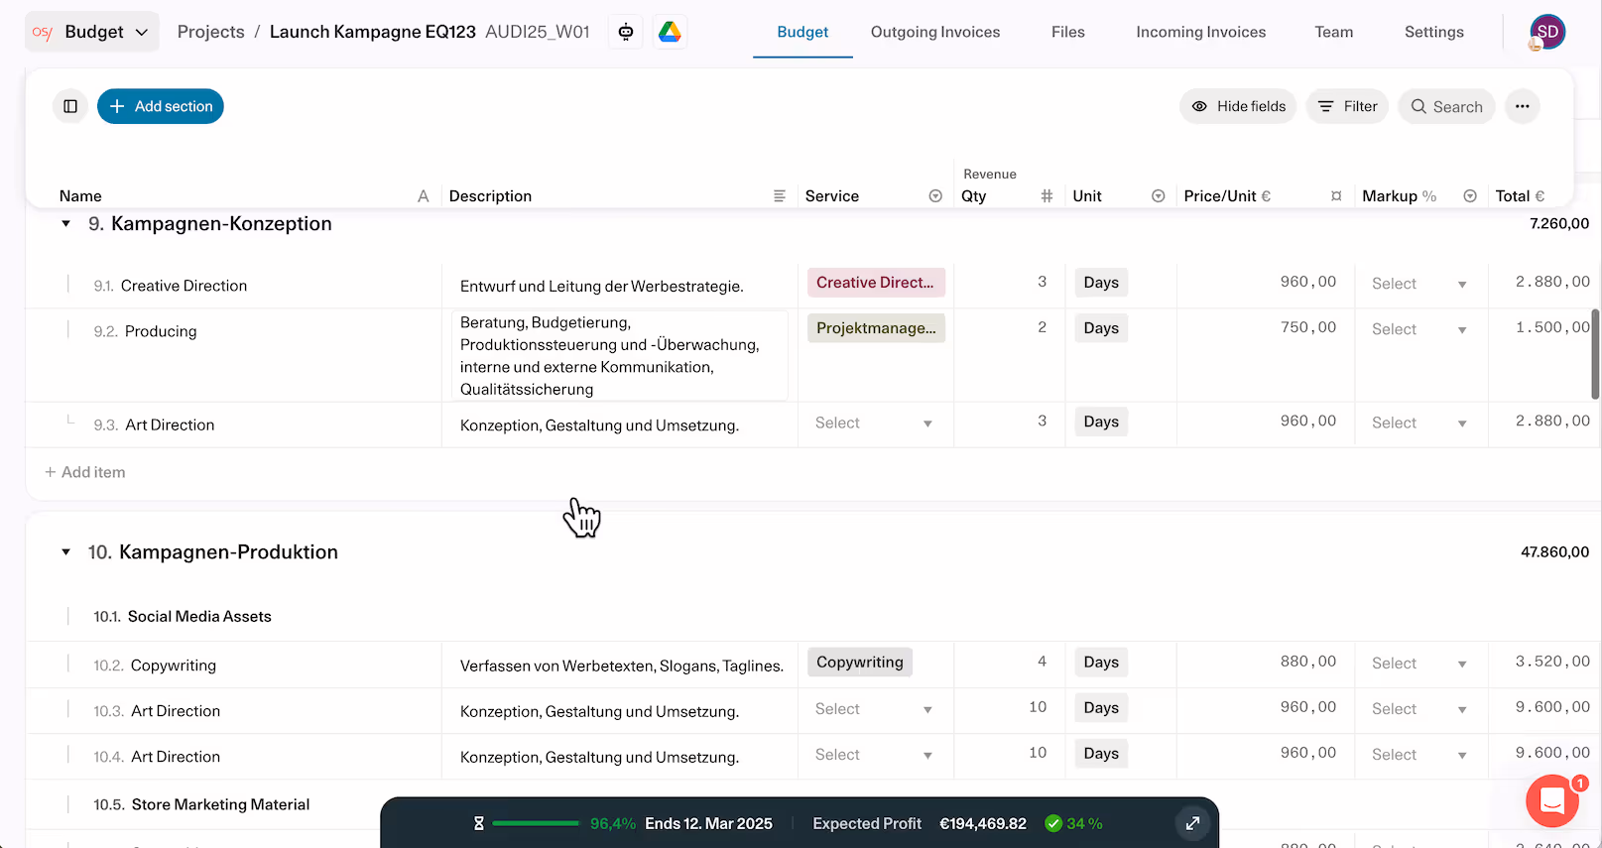Click Add item under section 9
1602x848 pixels.
[x=85, y=472]
